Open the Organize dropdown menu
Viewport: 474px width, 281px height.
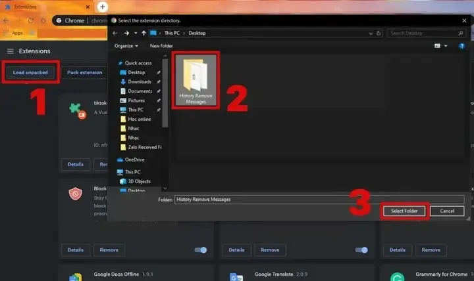(126, 46)
